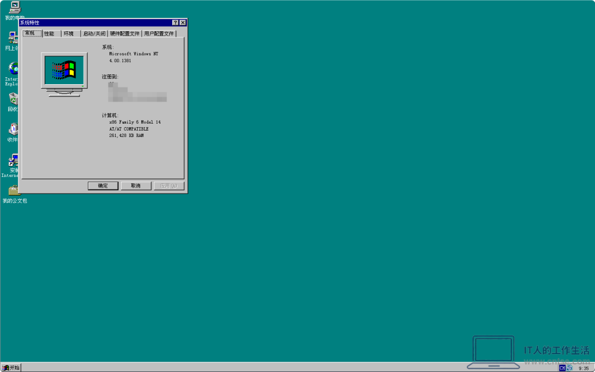Click the question mark help button in title bar
The image size is (595, 372).
(x=175, y=23)
